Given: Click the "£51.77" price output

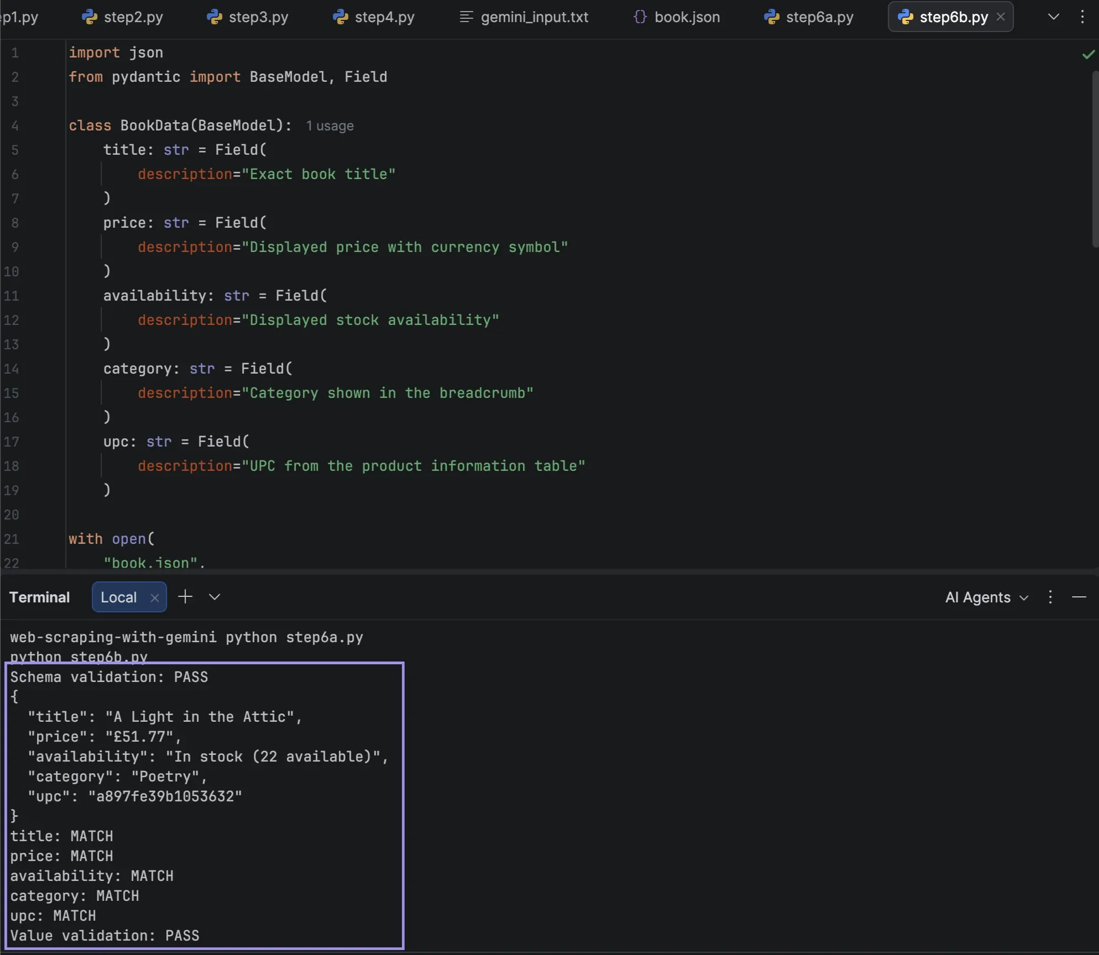Looking at the screenshot, I should 139,737.
